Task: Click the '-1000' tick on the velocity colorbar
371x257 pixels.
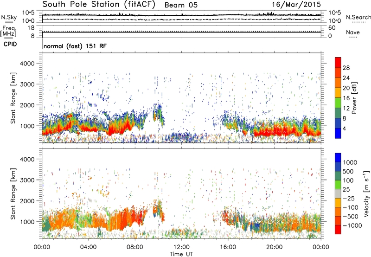Action: [x=352, y=225]
